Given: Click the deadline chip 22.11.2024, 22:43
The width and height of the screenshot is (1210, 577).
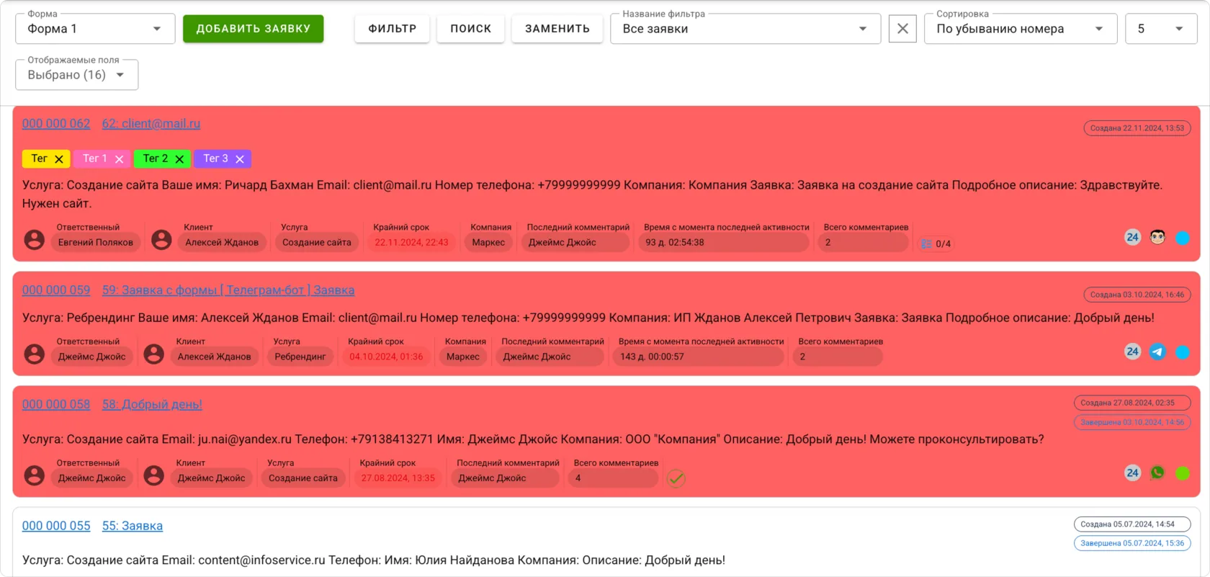Looking at the screenshot, I should 411,243.
